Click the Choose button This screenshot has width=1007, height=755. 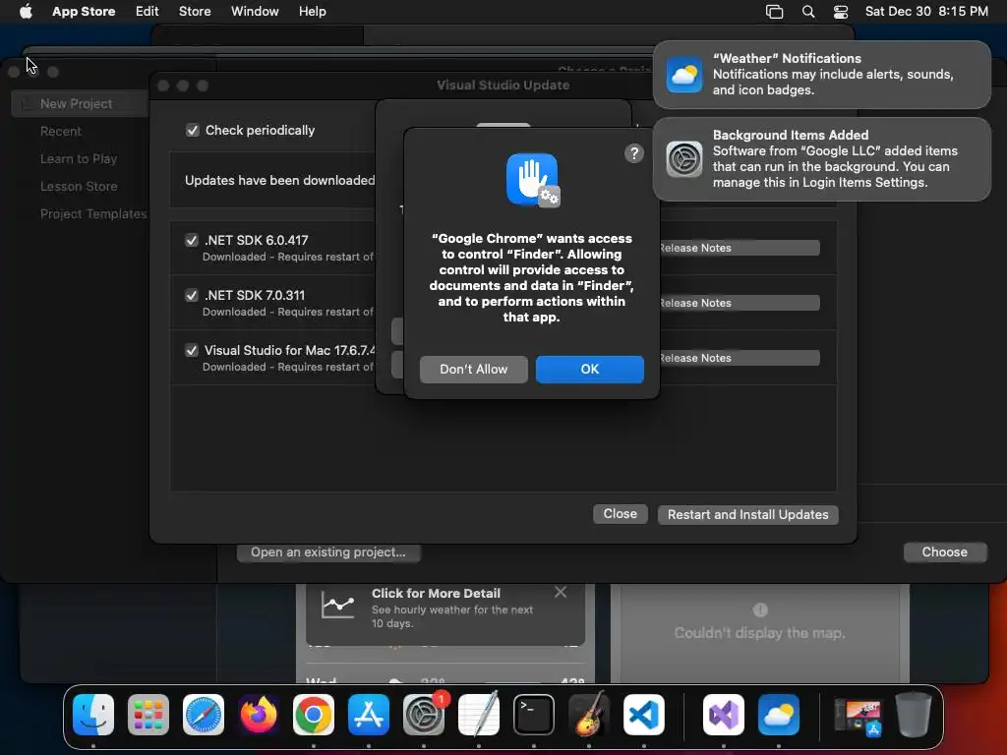[x=945, y=552]
